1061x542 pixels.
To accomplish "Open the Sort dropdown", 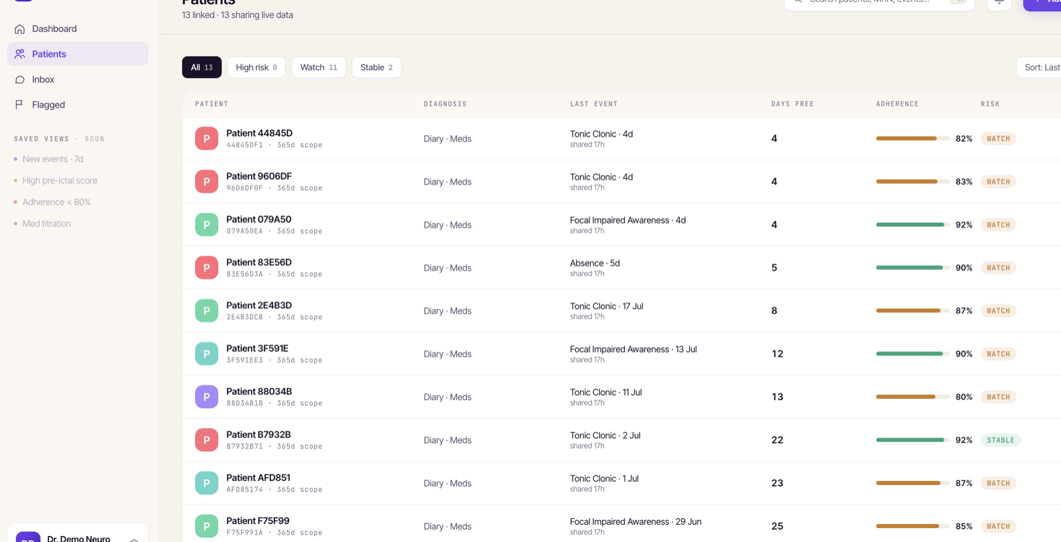I will (x=1039, y=68).
